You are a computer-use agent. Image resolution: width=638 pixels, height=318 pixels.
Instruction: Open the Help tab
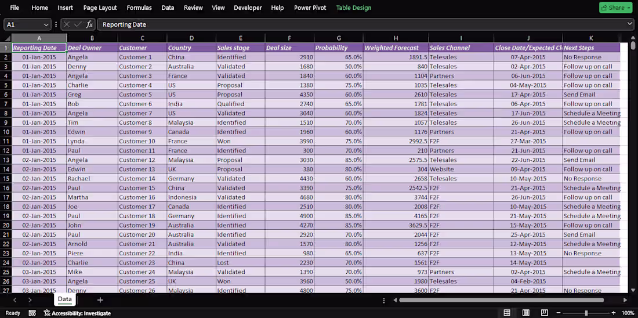277,8
